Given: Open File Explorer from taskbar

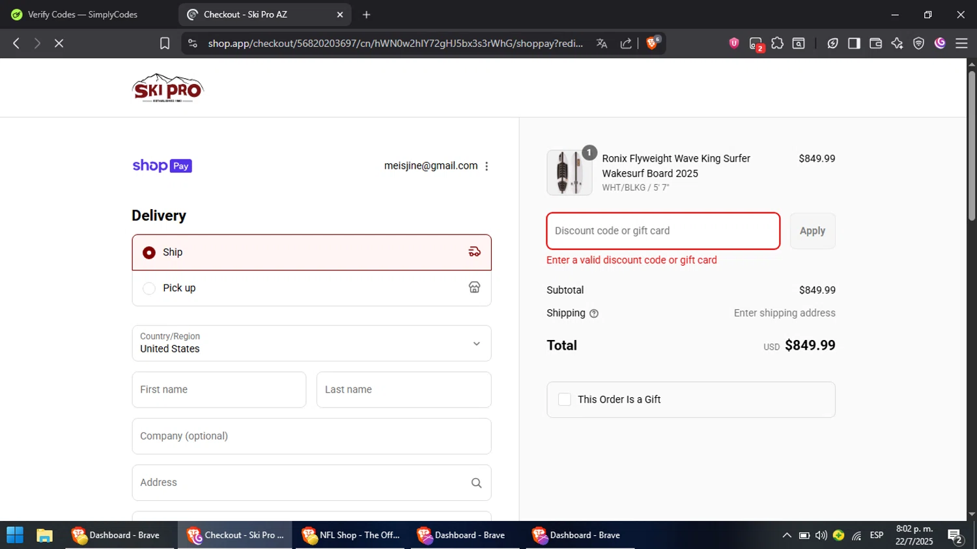Looking at the screenshot, I should 44,535.
